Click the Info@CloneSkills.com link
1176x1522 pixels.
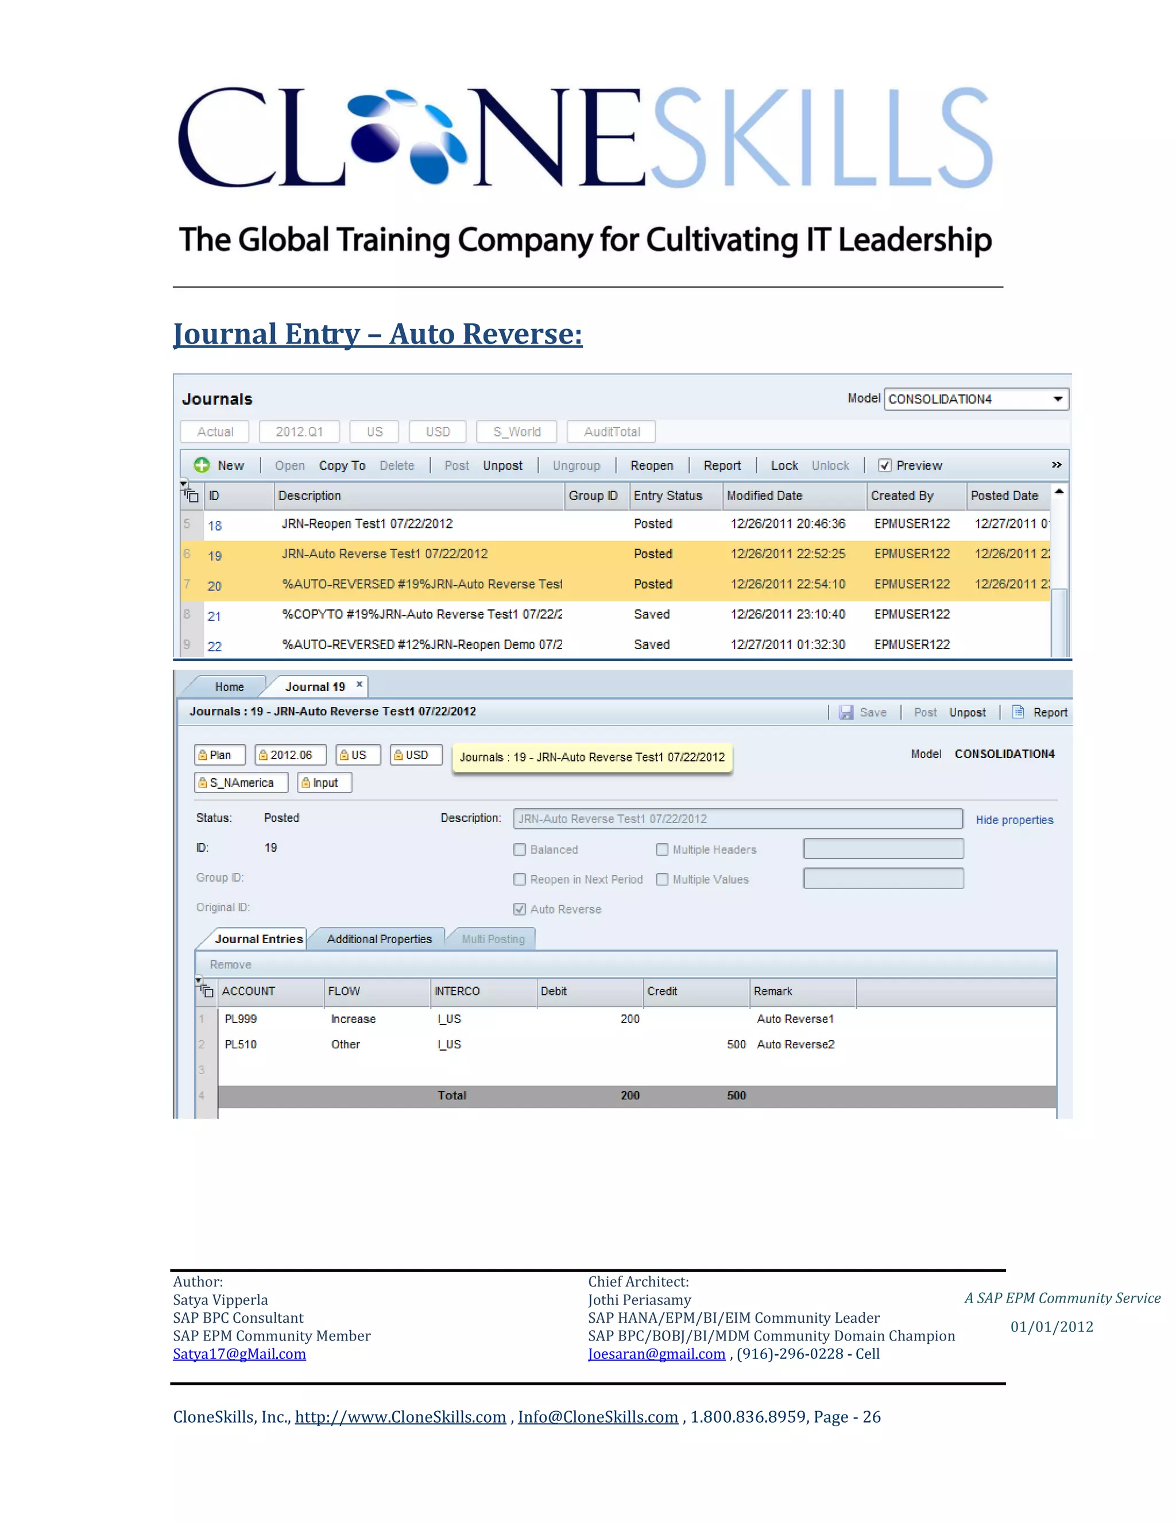(x=598, y=1417)
